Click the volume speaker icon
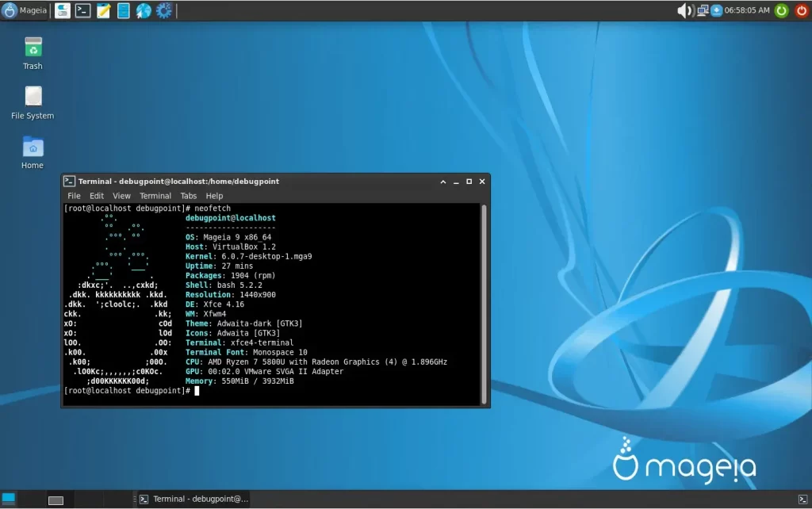The image size is (812, 509). [684, 10]
